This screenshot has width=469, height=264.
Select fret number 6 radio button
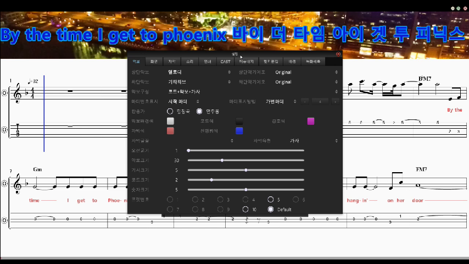295,200
